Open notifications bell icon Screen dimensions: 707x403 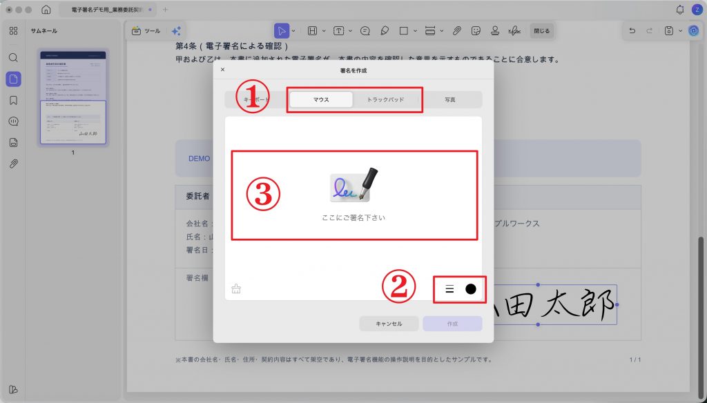[x=680, y=10]
